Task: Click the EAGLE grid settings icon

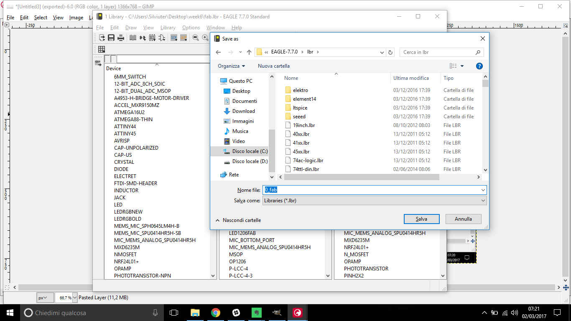Action: pyautogui.click(x=102, y=49)
